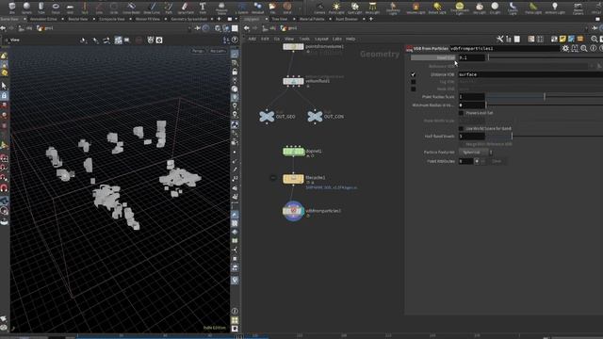This screenshot has height=339, width=603.
Task: Switch to the Tree View tab
Action: point(280,19)
